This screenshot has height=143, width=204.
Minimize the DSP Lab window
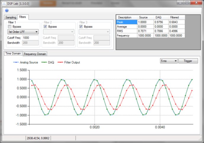coord(180,3)
